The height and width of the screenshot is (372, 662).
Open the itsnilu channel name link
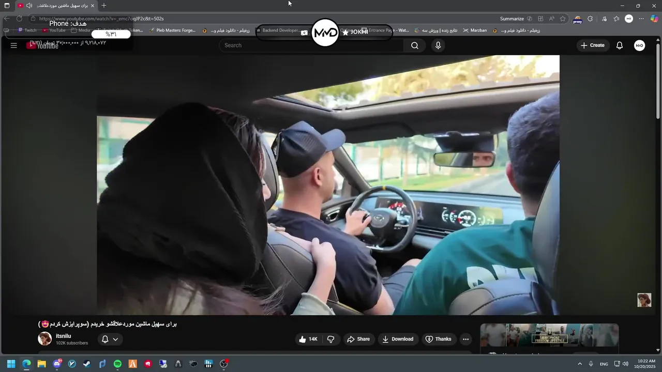tap(64, 336)
